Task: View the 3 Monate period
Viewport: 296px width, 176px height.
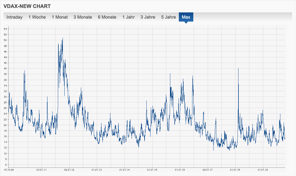Action: (83, 17)
